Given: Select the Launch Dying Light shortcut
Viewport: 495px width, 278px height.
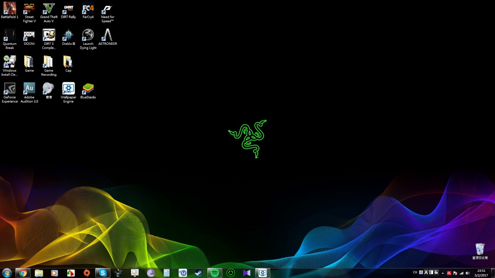Looking at the screenshot, I should click(x=88, y=39).
